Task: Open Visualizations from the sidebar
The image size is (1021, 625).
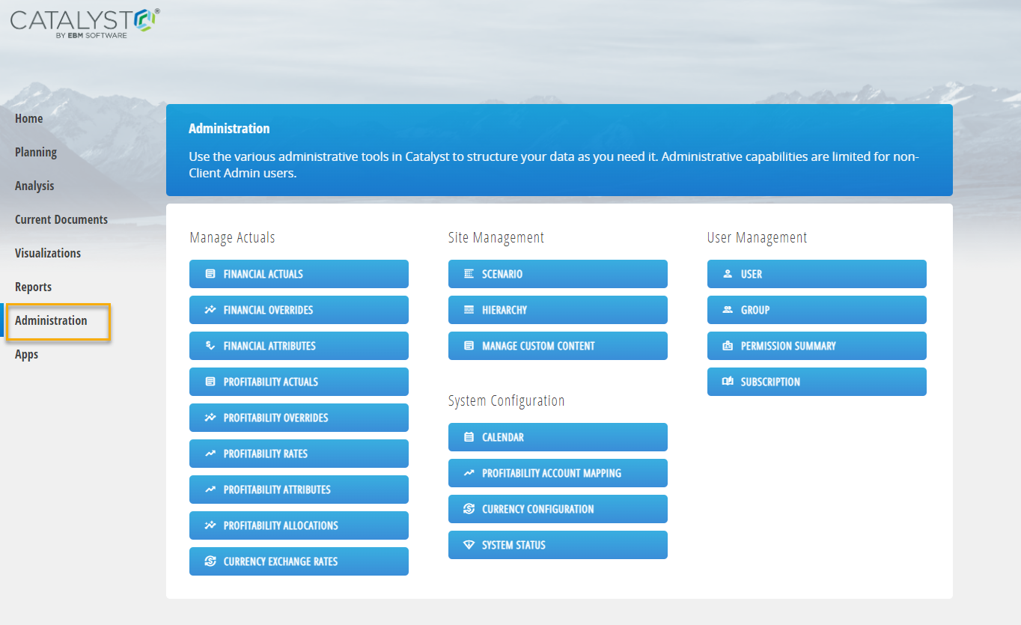Action: (x=48, y=253)
